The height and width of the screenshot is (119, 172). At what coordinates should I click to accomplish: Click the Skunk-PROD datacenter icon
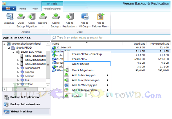click(x=13, y=48)
